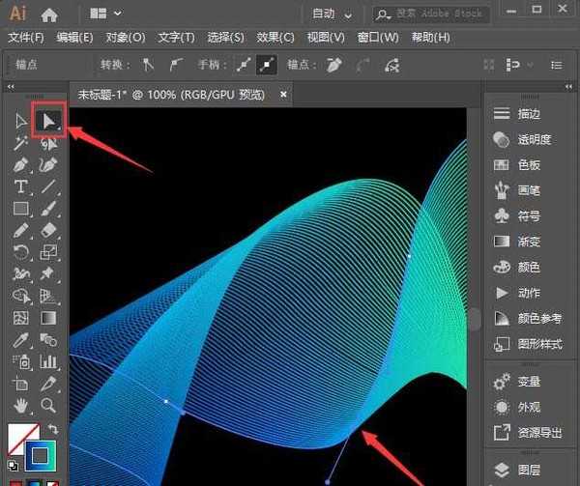The height and width of the screenshot is (486, 580).
Task: Select the Magic Wand tool
Action: 20,143
